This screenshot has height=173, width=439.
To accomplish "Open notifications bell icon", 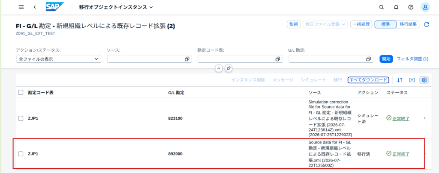I will click(396, 7).
